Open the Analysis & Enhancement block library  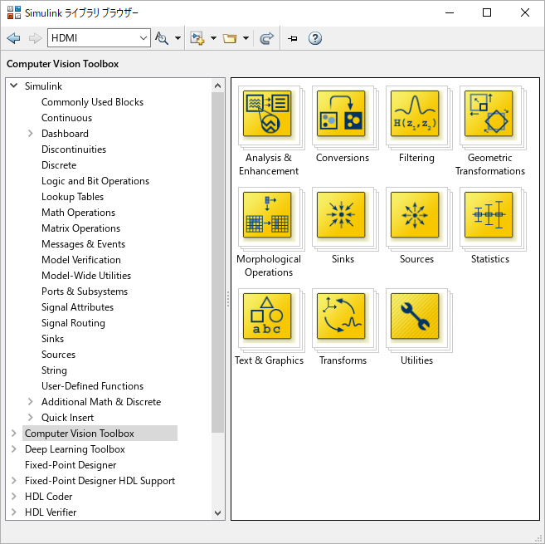267,114
